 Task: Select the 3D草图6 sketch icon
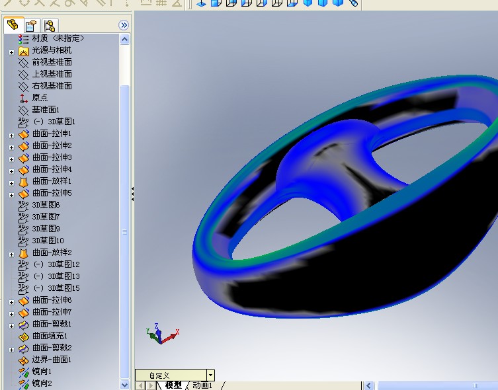(x=23, y=206)
